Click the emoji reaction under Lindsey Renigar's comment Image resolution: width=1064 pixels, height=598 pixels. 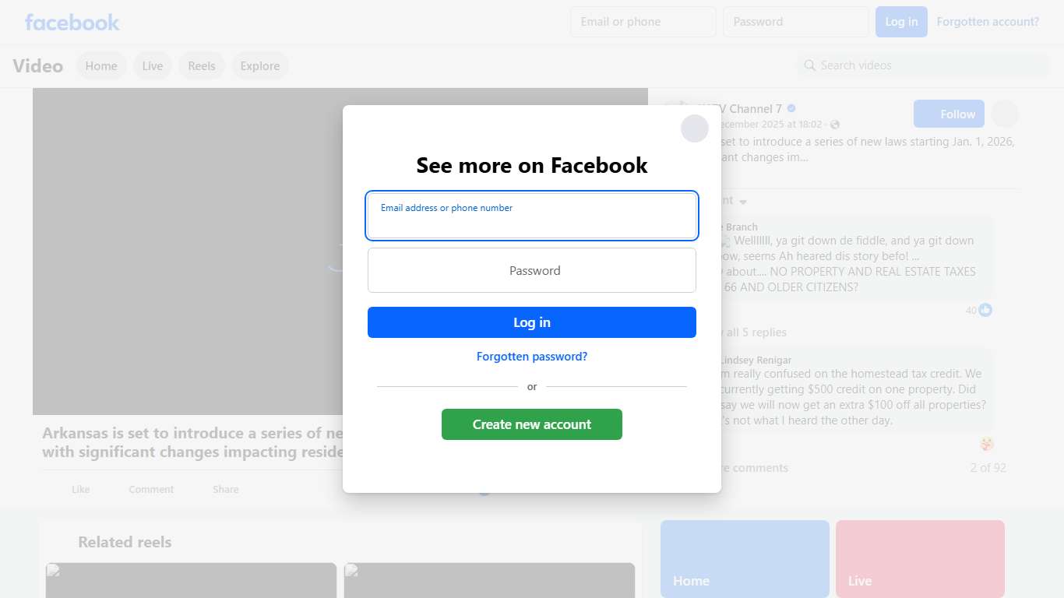click(986, 444)
